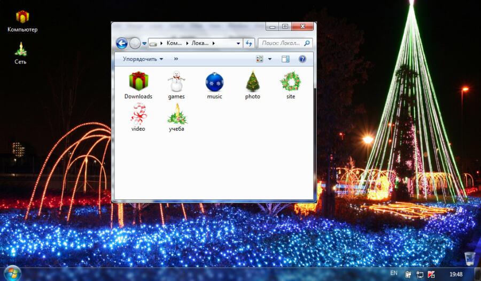
Task: Open the view options dropdown arrow
Action: (x=270, y=59)
